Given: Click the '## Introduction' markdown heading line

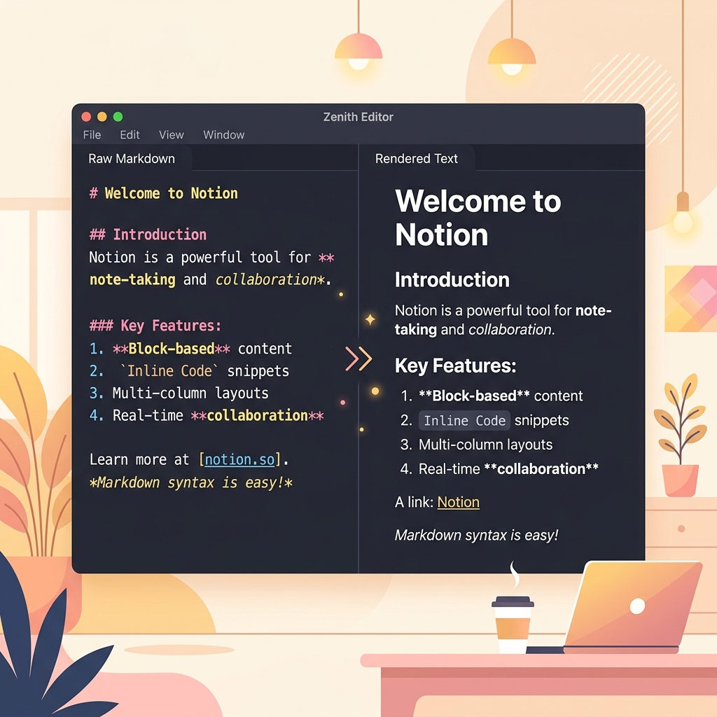Looking at the screenshot, I should 148,235.
